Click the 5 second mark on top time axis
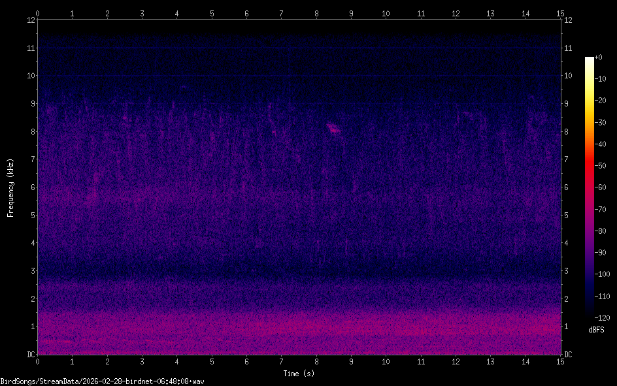The height and width of the screenshot is (386, 617). point(212,12)
